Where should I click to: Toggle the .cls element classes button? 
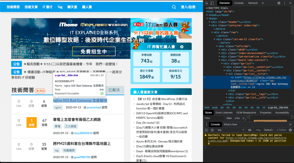tap(237, 118)
